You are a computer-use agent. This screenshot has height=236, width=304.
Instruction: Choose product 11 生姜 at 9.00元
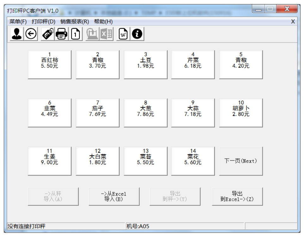tap(50, 161)
